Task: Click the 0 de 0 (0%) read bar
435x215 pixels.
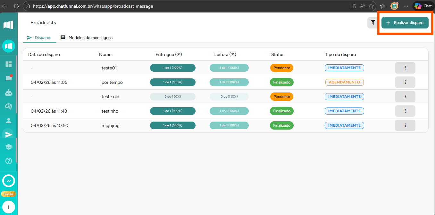Action: pos(229,97)
